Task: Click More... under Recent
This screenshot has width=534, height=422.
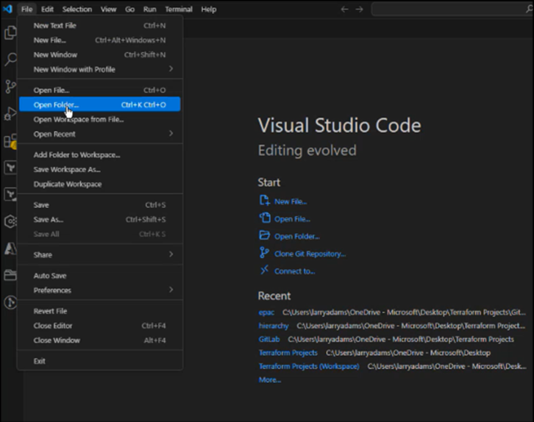Action: click(270, 380)
